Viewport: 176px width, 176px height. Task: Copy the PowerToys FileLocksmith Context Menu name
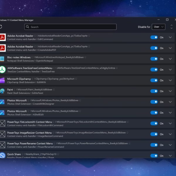point(54,122)
